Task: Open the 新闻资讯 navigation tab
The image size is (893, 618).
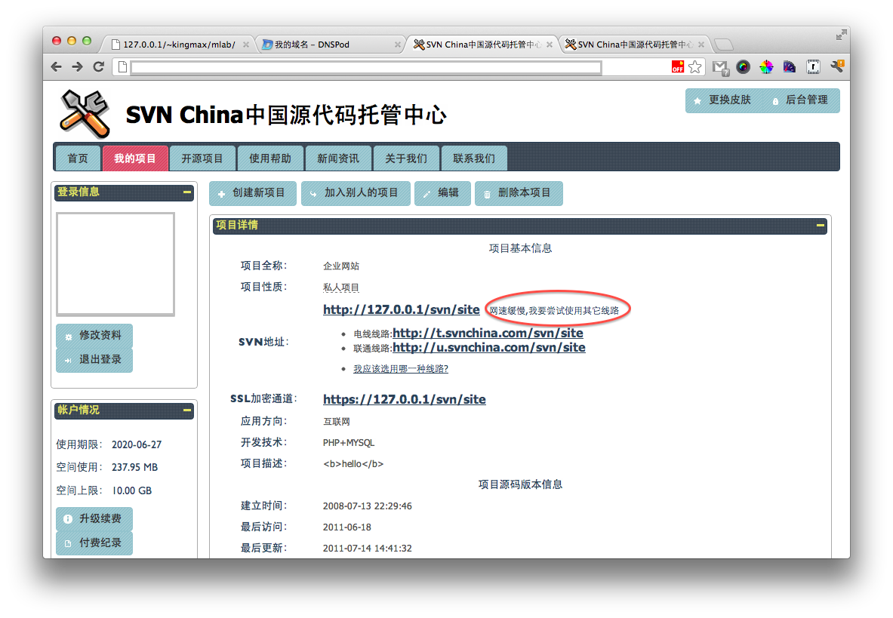Action: [338, 158]
